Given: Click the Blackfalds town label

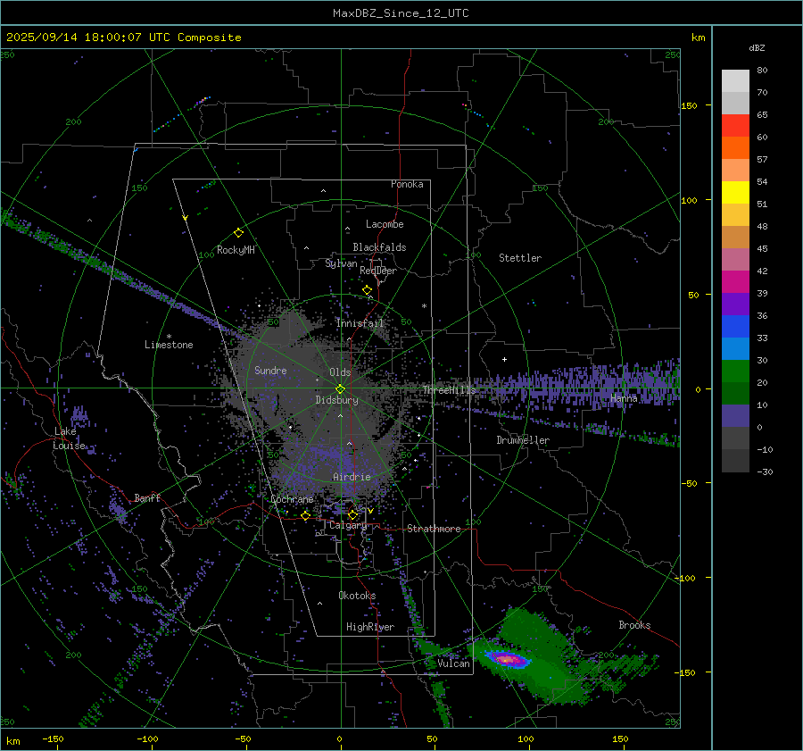Looking at the screenshot, I should pos(379,247).
